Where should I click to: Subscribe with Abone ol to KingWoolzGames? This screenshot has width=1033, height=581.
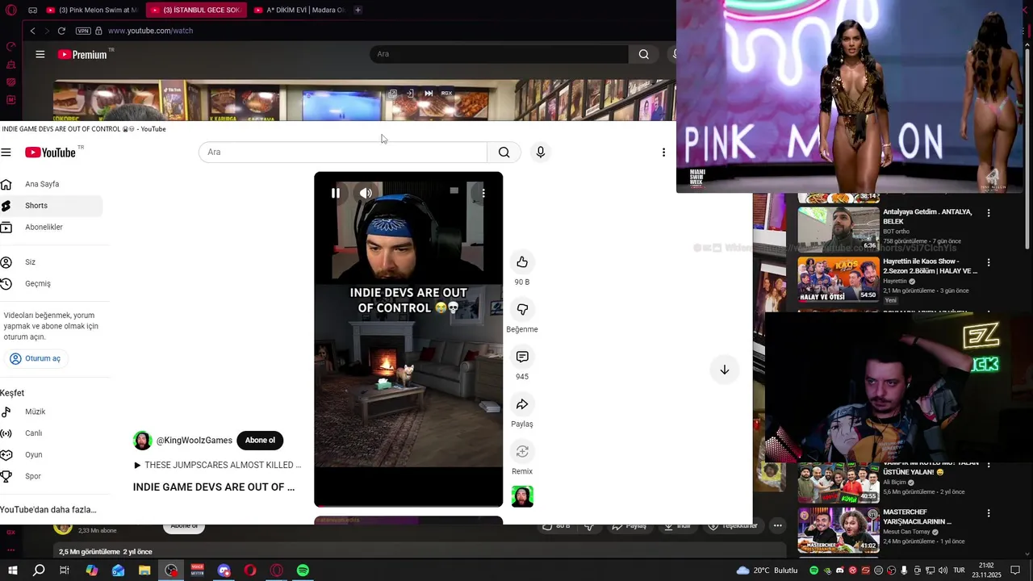point(260,441)
